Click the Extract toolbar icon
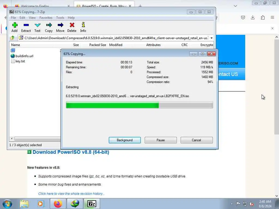 (26, 27)
